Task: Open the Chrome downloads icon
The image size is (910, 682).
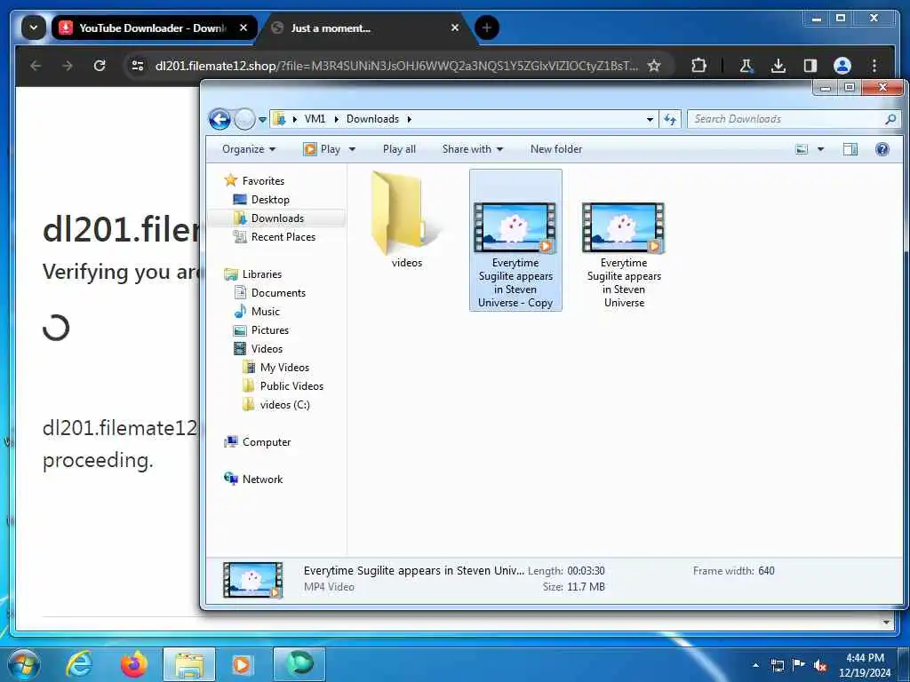Action: pyautogui.click(x=778, y=66)
